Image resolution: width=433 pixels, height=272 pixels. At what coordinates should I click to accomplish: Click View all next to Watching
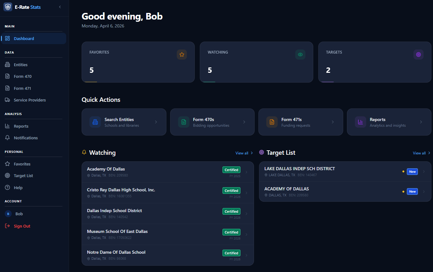point(241,153)
